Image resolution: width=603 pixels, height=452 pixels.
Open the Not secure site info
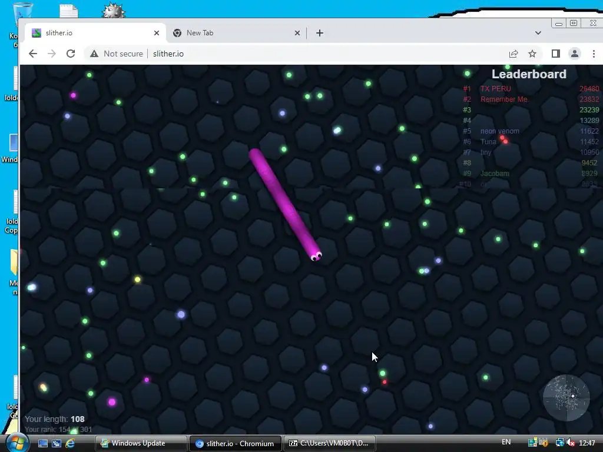[x=117, y=54]
